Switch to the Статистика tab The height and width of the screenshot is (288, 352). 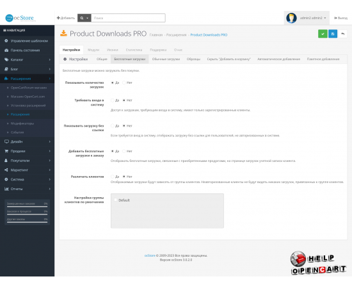(x=134, y=50)
